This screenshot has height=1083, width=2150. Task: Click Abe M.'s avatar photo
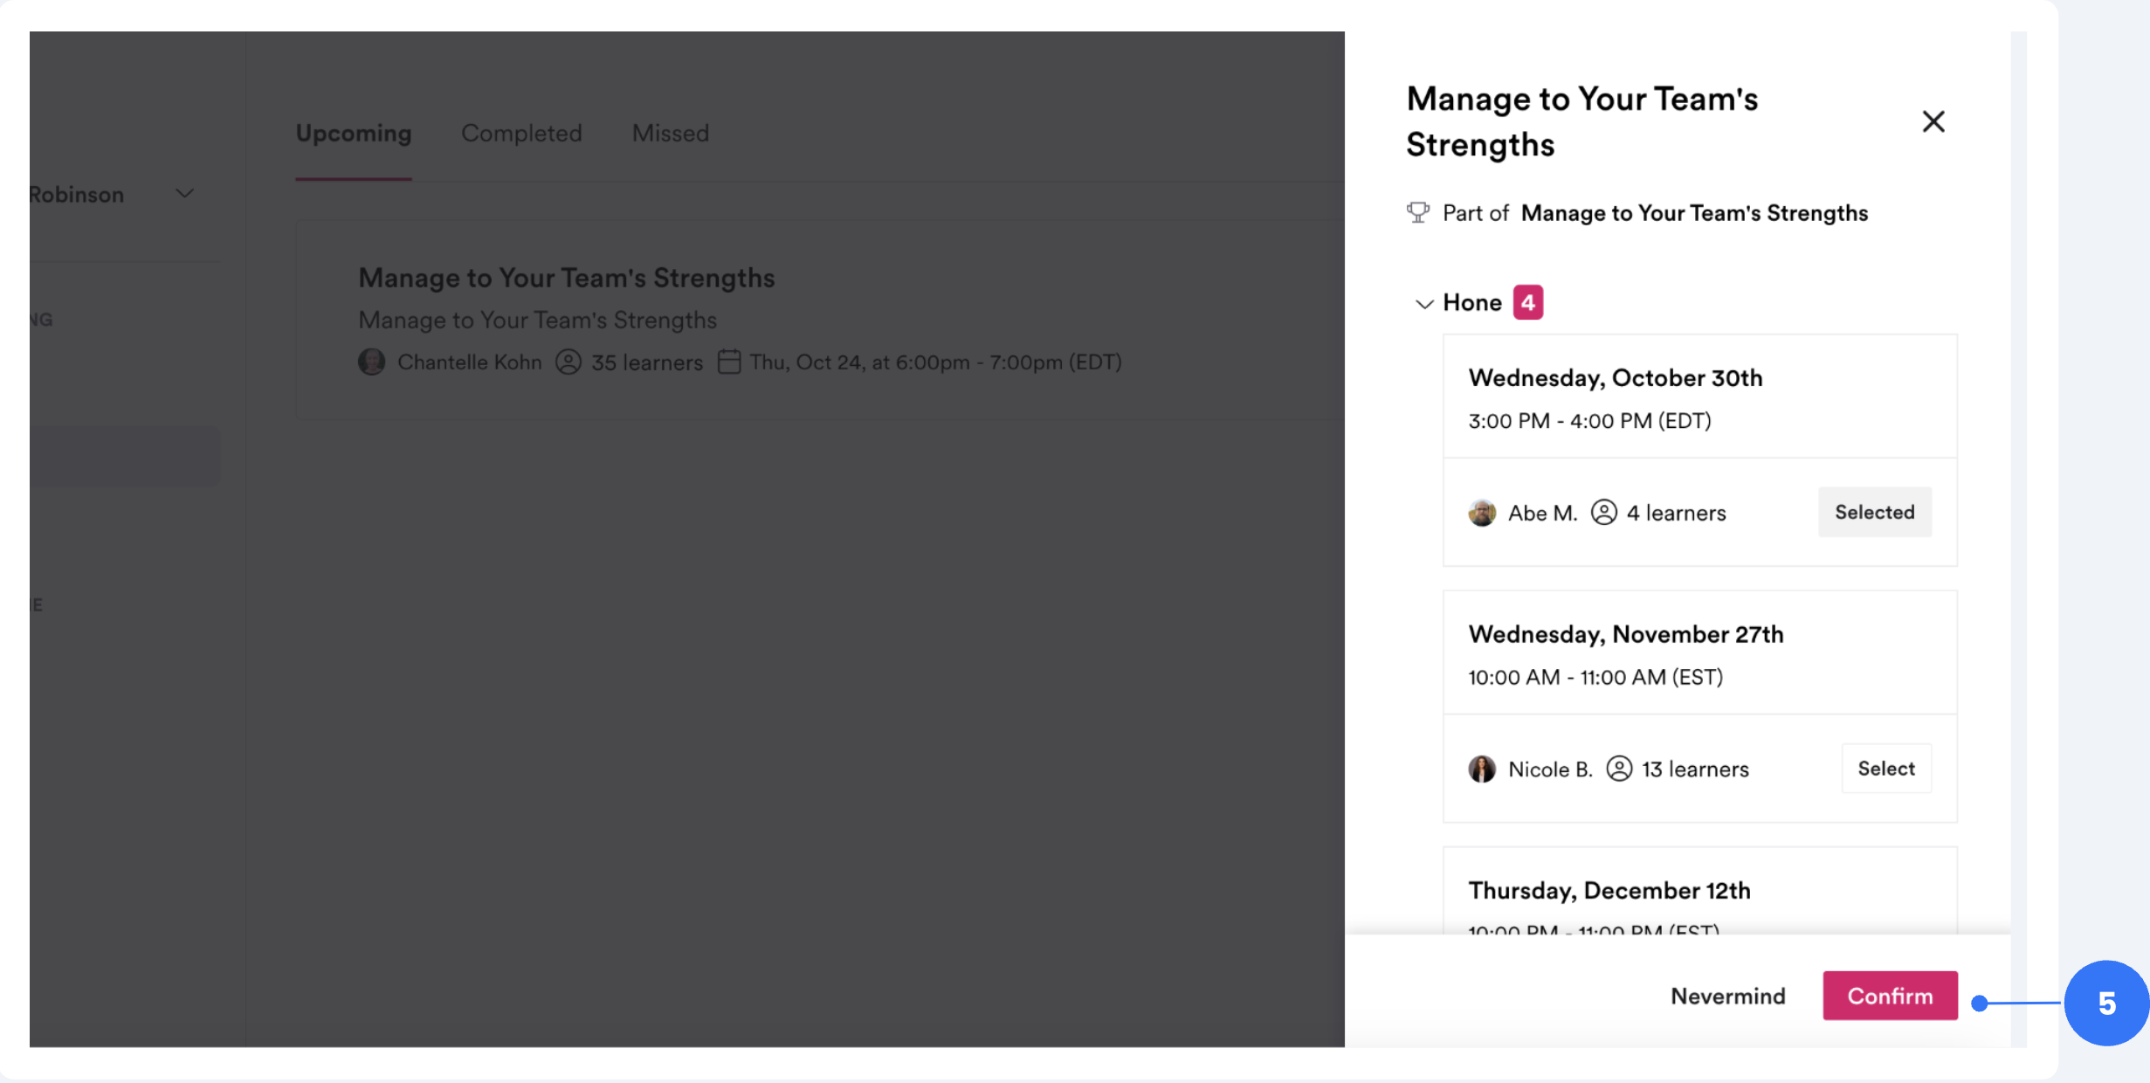pyautogui.click(x=1482, y=513)
